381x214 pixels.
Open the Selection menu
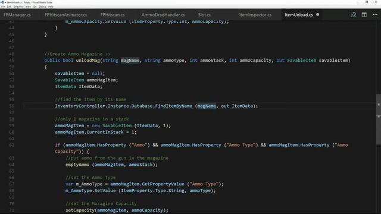tap(18, 7)
